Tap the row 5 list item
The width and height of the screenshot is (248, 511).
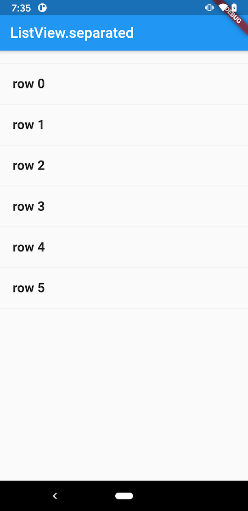124,288
